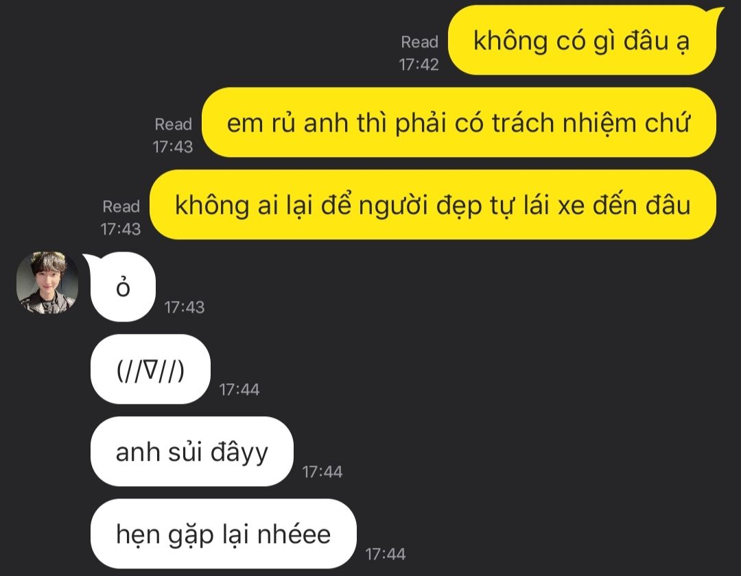Tap the 17:44 timestamp beside the emoticon message

pos(239,389)
